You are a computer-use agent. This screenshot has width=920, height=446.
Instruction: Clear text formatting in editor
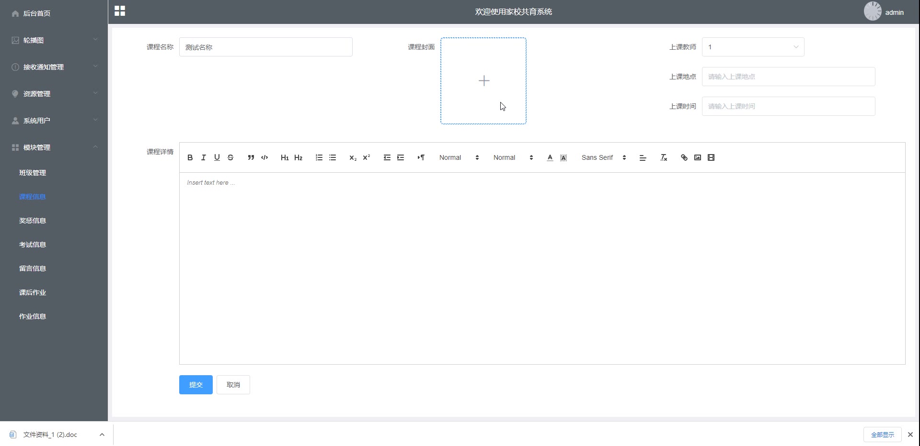pos(664,157)
